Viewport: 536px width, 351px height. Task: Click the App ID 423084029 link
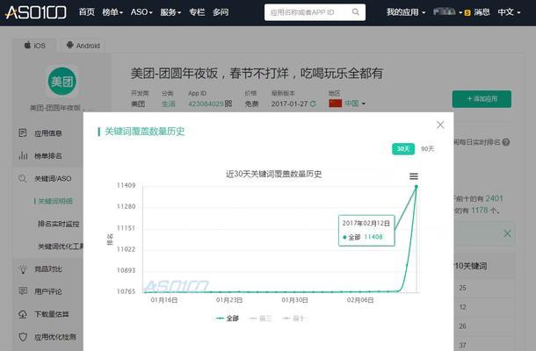(206, 104)
